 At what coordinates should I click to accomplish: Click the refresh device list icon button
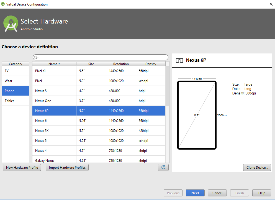coord(163,167)
